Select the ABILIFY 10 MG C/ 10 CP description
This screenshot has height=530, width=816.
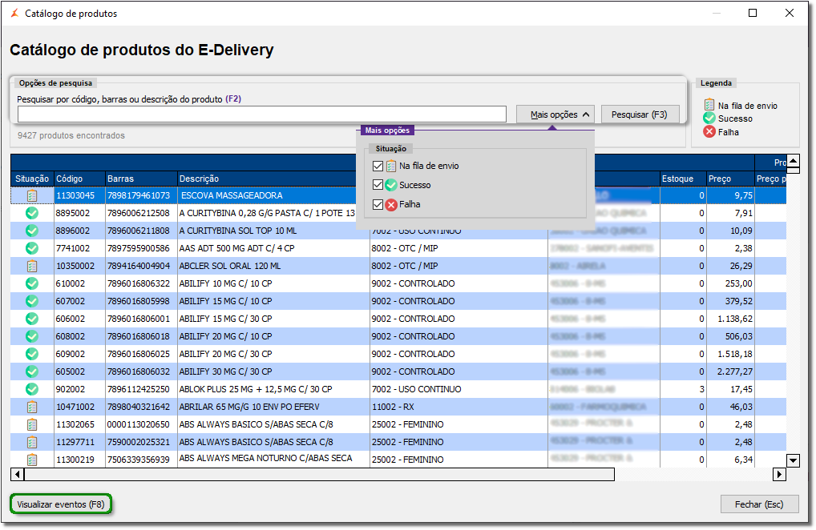point(273,283)
